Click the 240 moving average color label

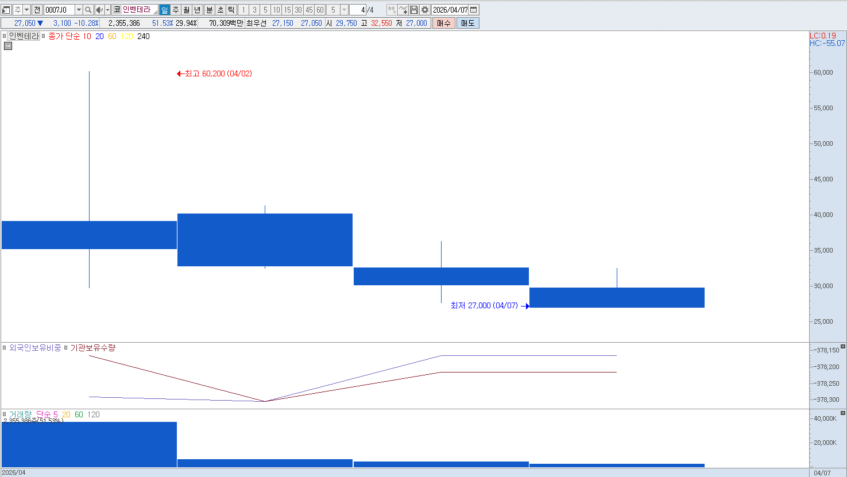[x=144, y=36]
